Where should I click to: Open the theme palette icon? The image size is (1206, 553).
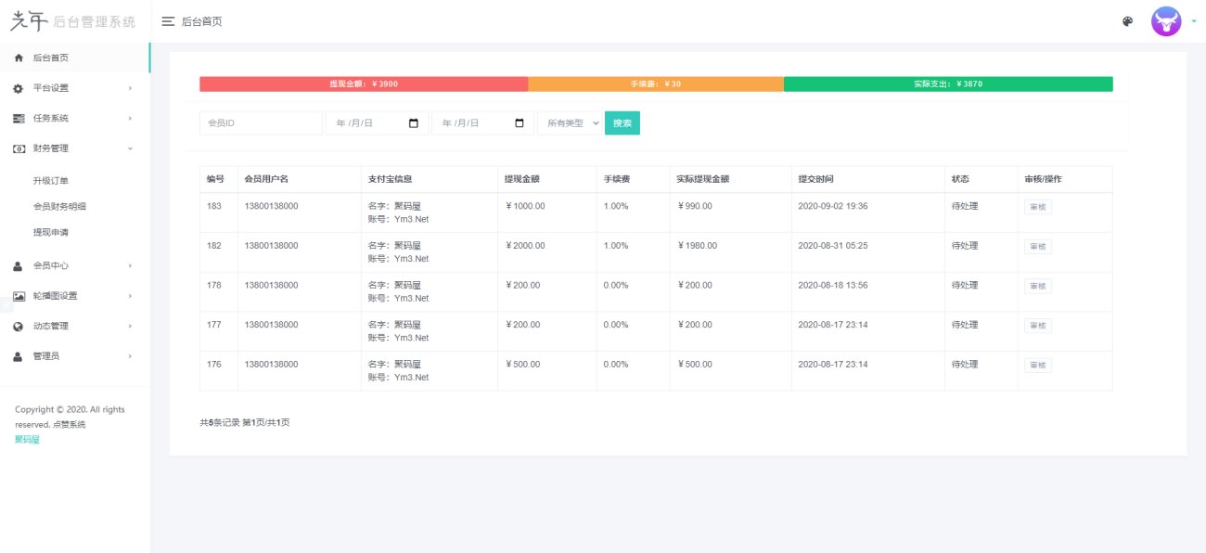point(1128,21)
